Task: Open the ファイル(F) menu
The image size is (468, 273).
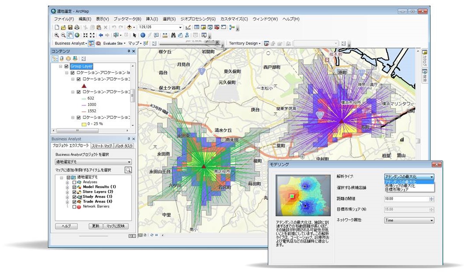Action: (x=64, y=19)
